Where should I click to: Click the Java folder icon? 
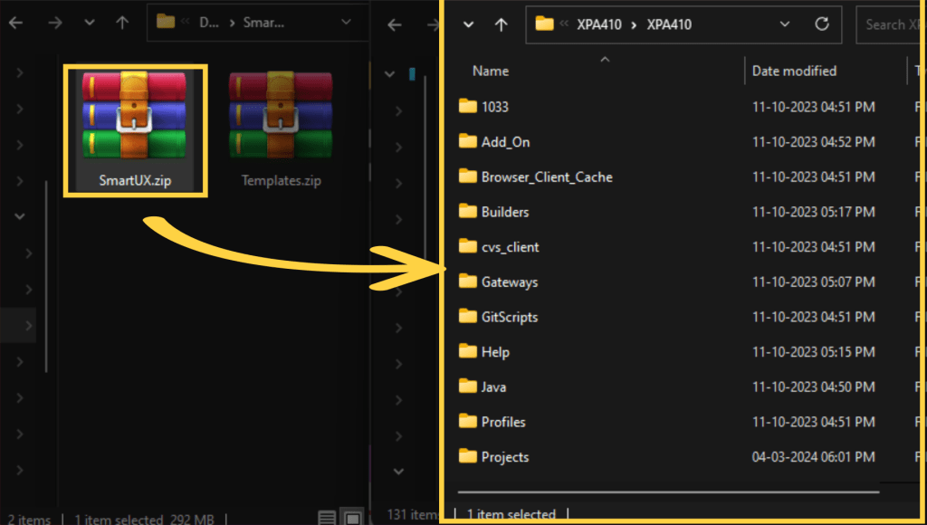click(x=467, y=387)
